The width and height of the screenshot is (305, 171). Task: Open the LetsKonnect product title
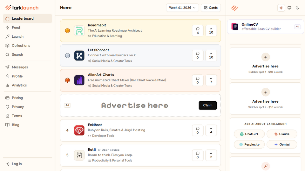(98, 50)
